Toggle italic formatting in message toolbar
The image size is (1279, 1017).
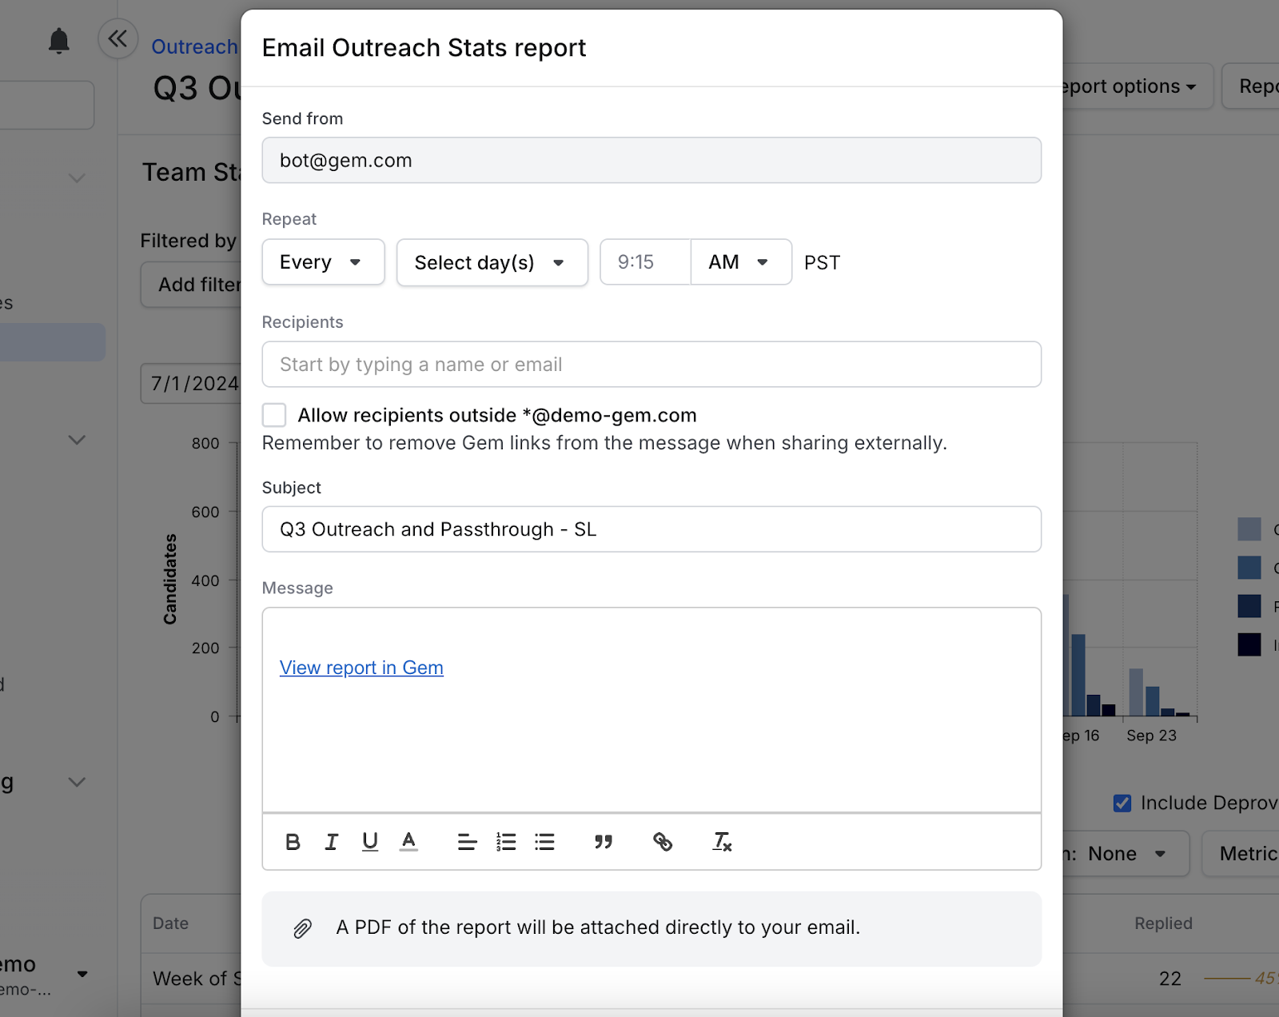click(x=331, y=842)
